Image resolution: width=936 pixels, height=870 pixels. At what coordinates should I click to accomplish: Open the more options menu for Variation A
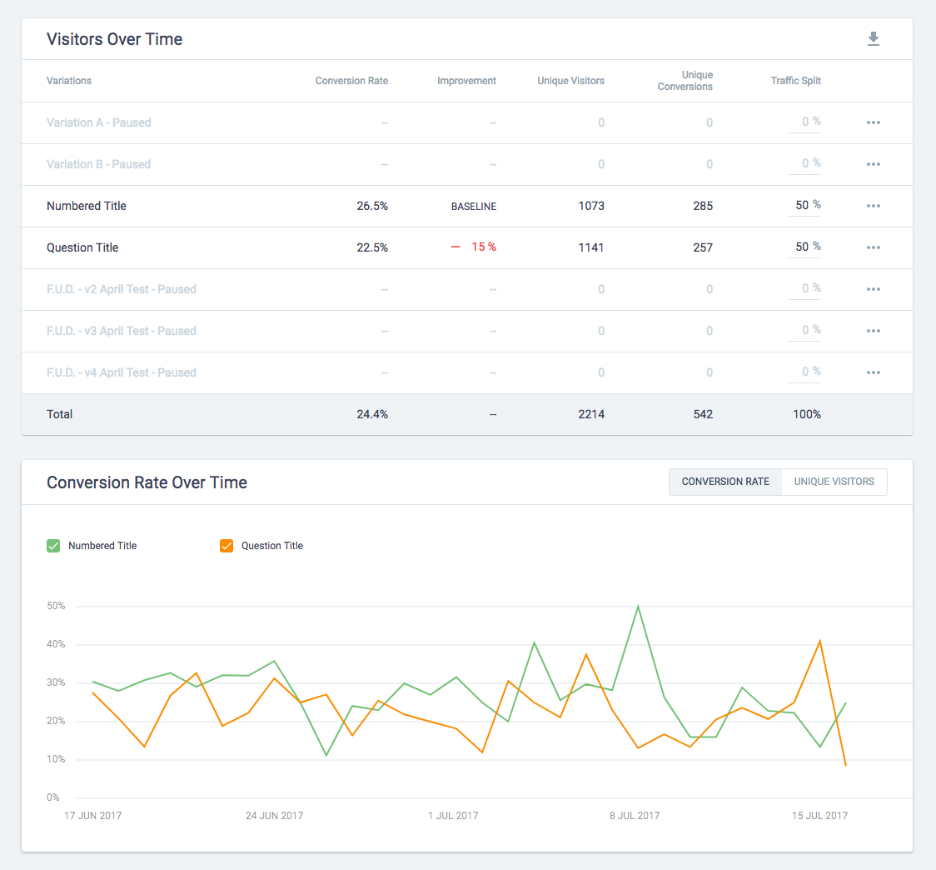point(873,122)
